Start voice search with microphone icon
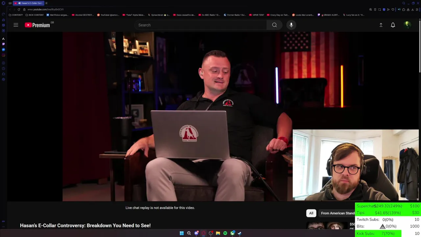The height and width of the screenshot is (237, 421). pyautogui.click(x=291, y=25)
